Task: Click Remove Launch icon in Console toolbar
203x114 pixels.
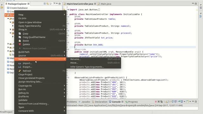Action: point(159,102)
